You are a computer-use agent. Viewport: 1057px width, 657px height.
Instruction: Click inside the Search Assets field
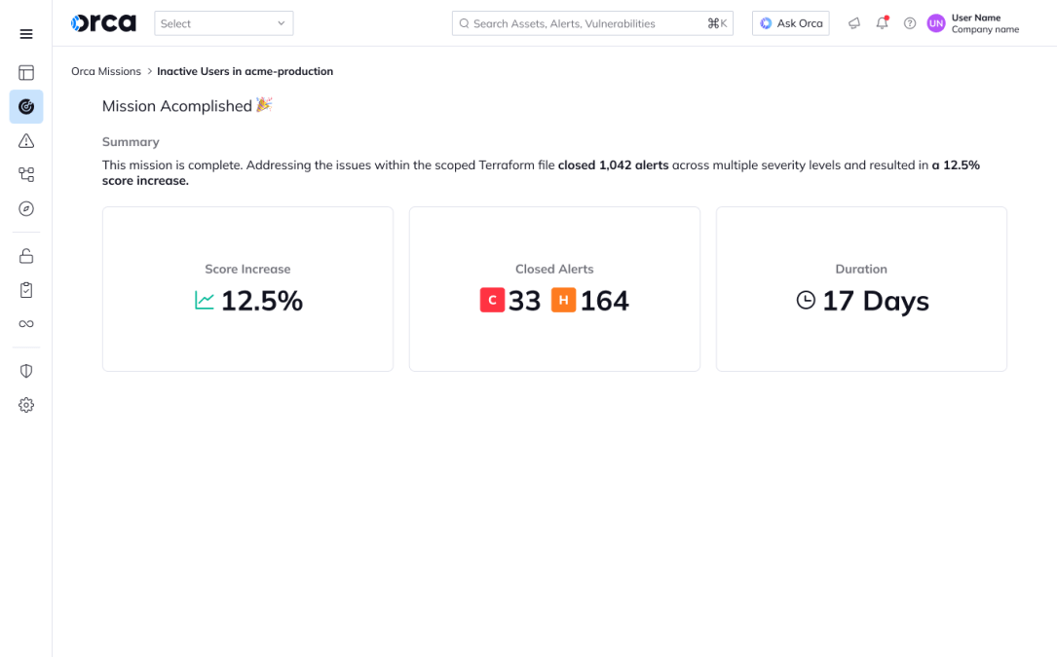click(x=585, y=22)
